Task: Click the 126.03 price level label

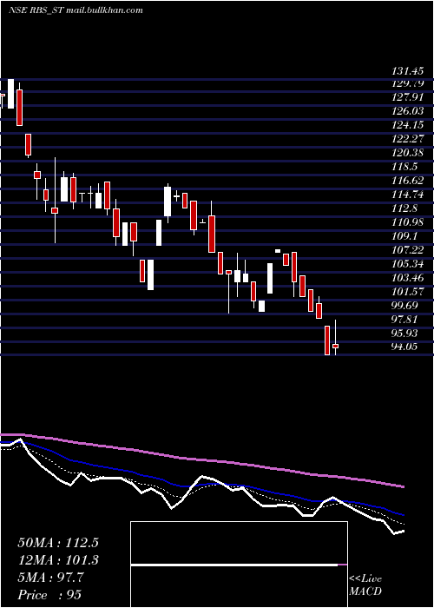Action: pos(408,111)
